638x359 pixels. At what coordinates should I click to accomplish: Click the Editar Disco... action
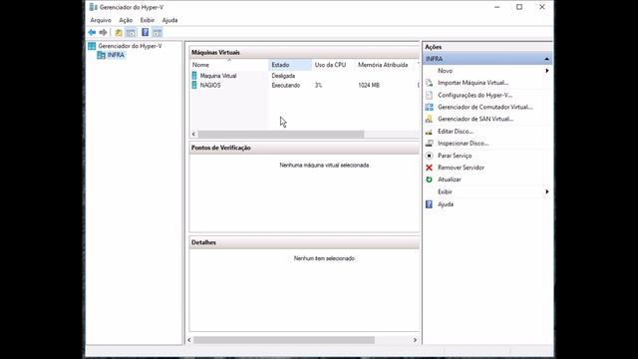coord(456,132)
